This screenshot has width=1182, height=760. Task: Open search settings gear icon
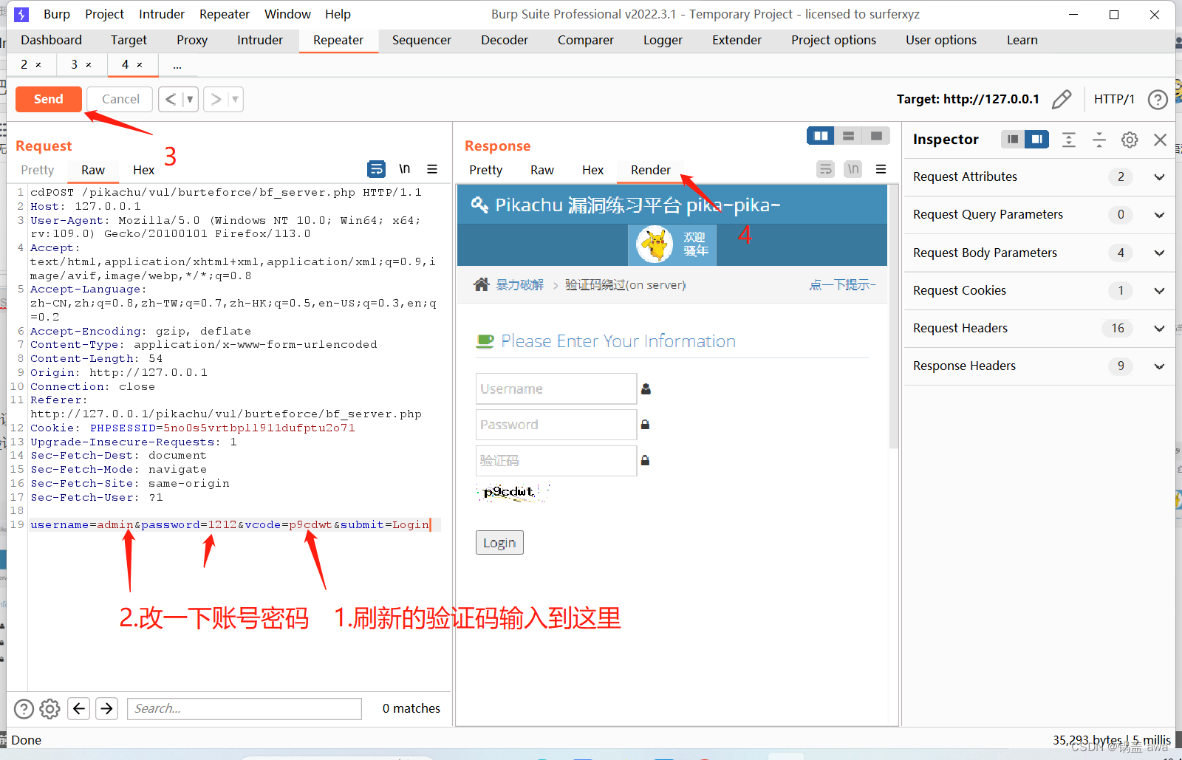pyautogui.click(x=49, y=709)
